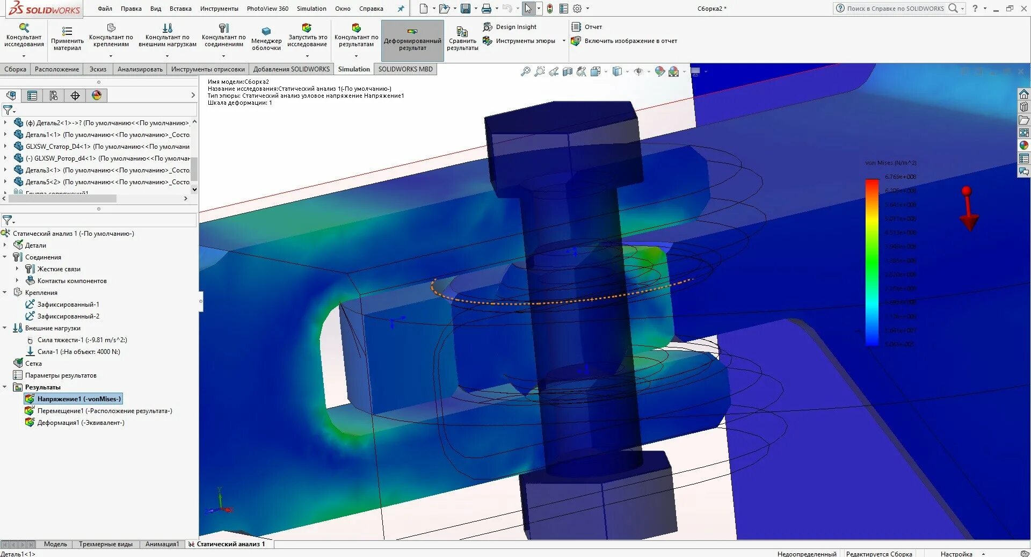Open the Study Advisor dropdown arrow
This screenshot has height=557, width=1031.
pyautogui.click(x=24, y=56)
